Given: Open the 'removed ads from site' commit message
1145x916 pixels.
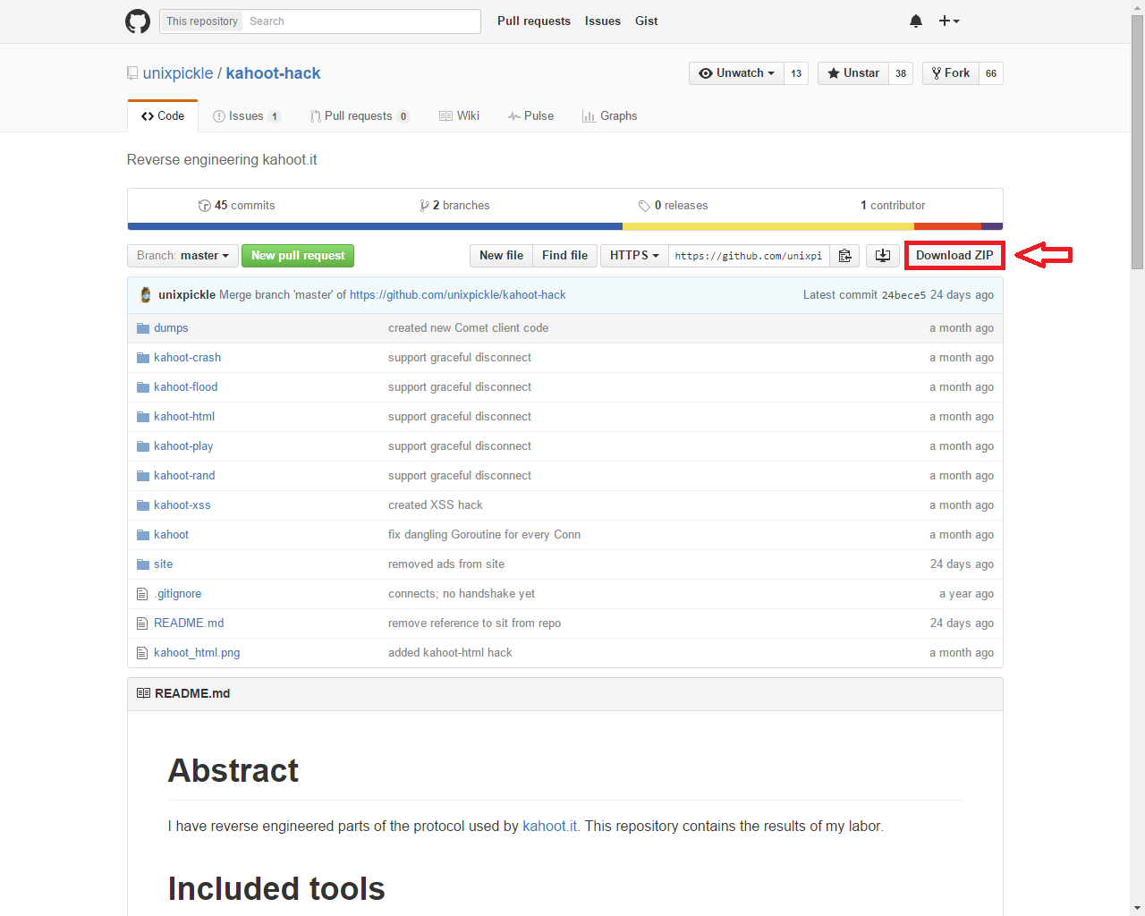Looking at the screenshot, I should (x=446, y=564).
